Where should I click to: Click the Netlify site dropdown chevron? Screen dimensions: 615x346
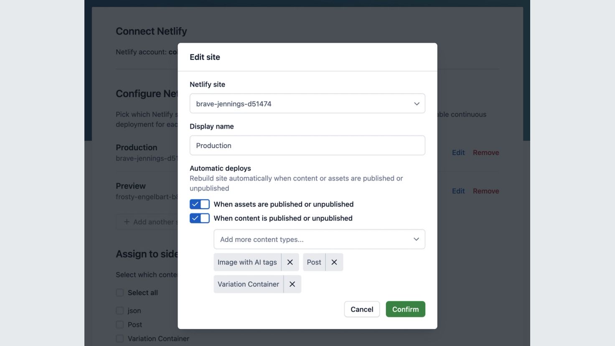pos(417,104)
